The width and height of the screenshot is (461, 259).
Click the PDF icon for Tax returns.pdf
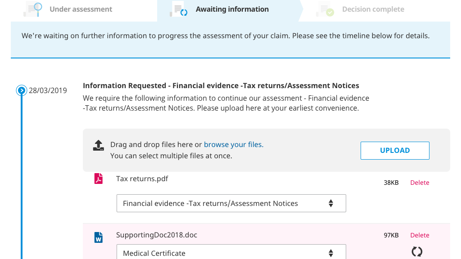pos(98,179)
